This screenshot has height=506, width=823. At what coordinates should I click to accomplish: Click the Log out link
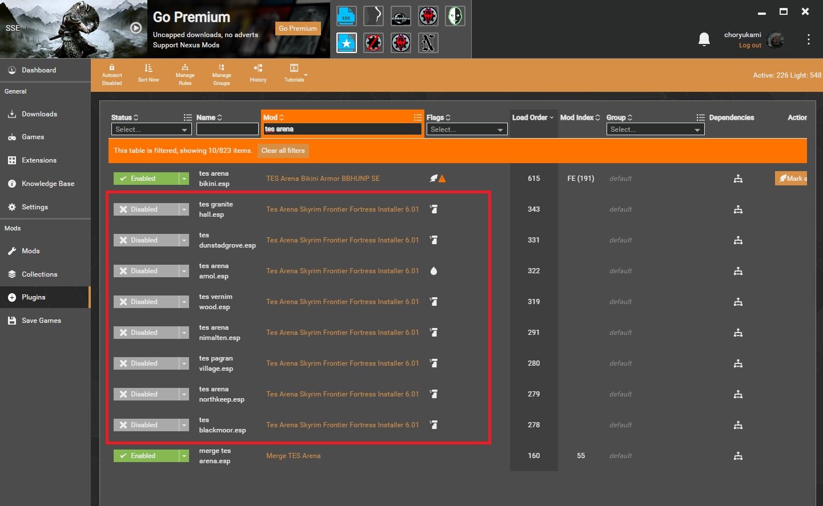click(750, 45)
